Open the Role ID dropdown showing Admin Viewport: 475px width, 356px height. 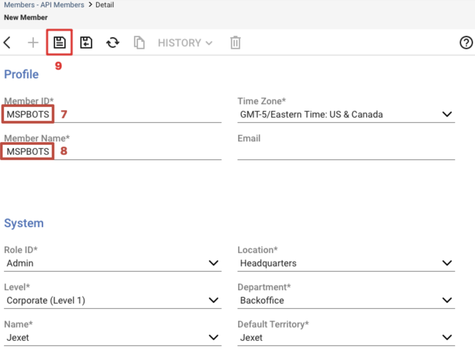click(112, 263)
